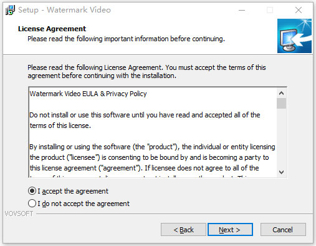The width and height of the screenshot is (316, 246).
Task: Click the "License Agreement" bold heading
Action: coord(52,29)
